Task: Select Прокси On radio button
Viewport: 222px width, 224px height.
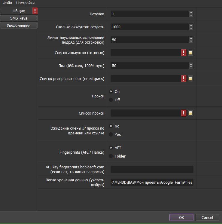Action: click(x=111, y=91)
